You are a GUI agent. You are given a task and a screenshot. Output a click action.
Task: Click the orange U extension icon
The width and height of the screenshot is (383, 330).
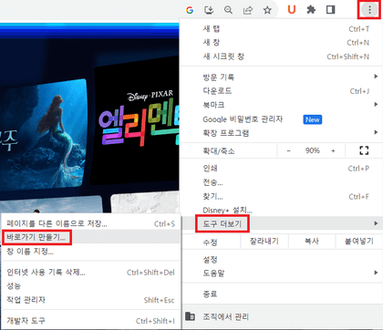292,10
